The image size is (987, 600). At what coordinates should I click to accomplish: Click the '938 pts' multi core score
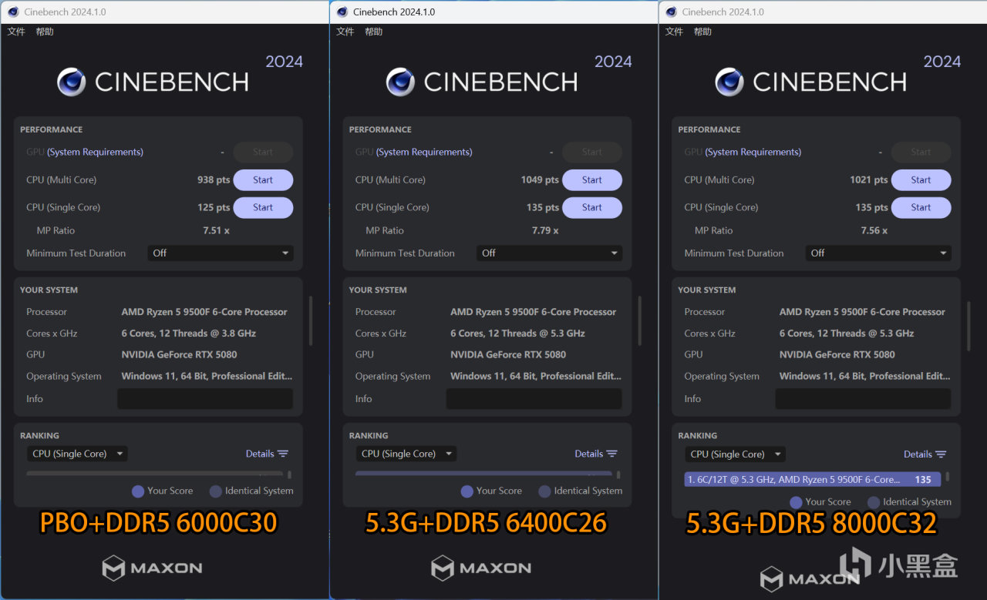pyautogui.click(x=214, y=180)
